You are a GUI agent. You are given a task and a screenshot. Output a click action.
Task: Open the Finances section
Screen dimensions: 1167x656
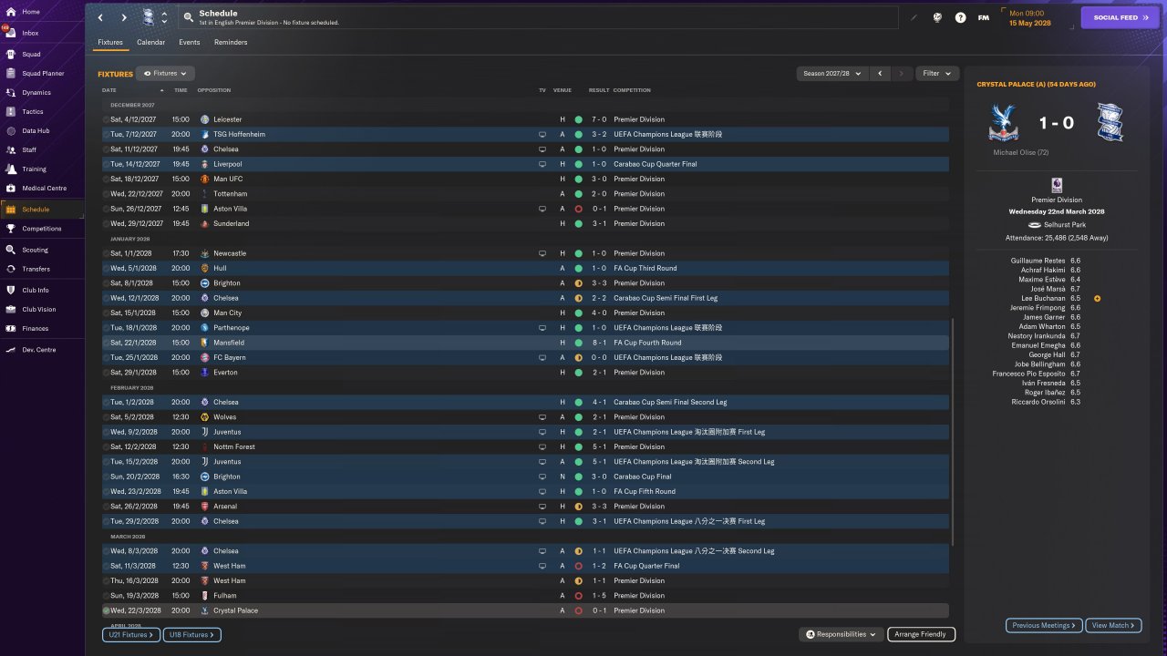[36, 328]
